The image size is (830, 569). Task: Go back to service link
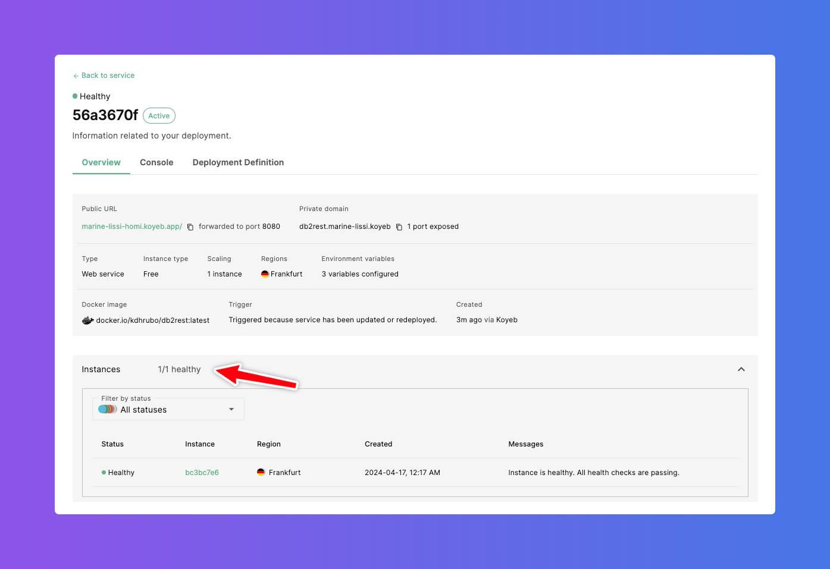tap(108, 76)
